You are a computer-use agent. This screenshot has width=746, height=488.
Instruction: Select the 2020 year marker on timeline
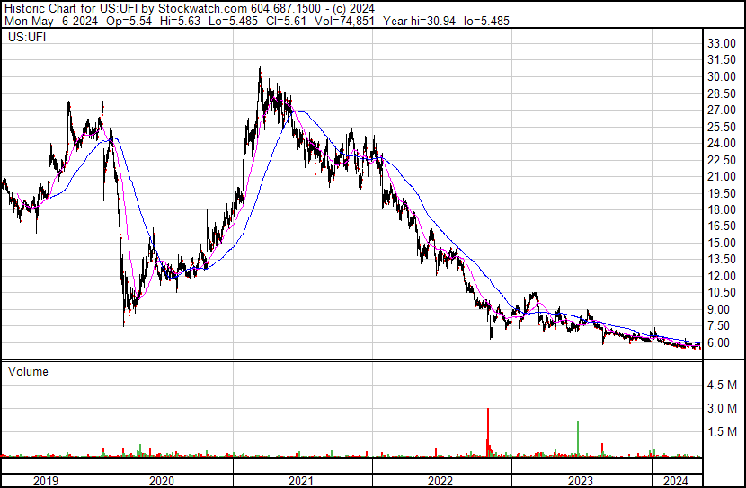click(161, 481)
